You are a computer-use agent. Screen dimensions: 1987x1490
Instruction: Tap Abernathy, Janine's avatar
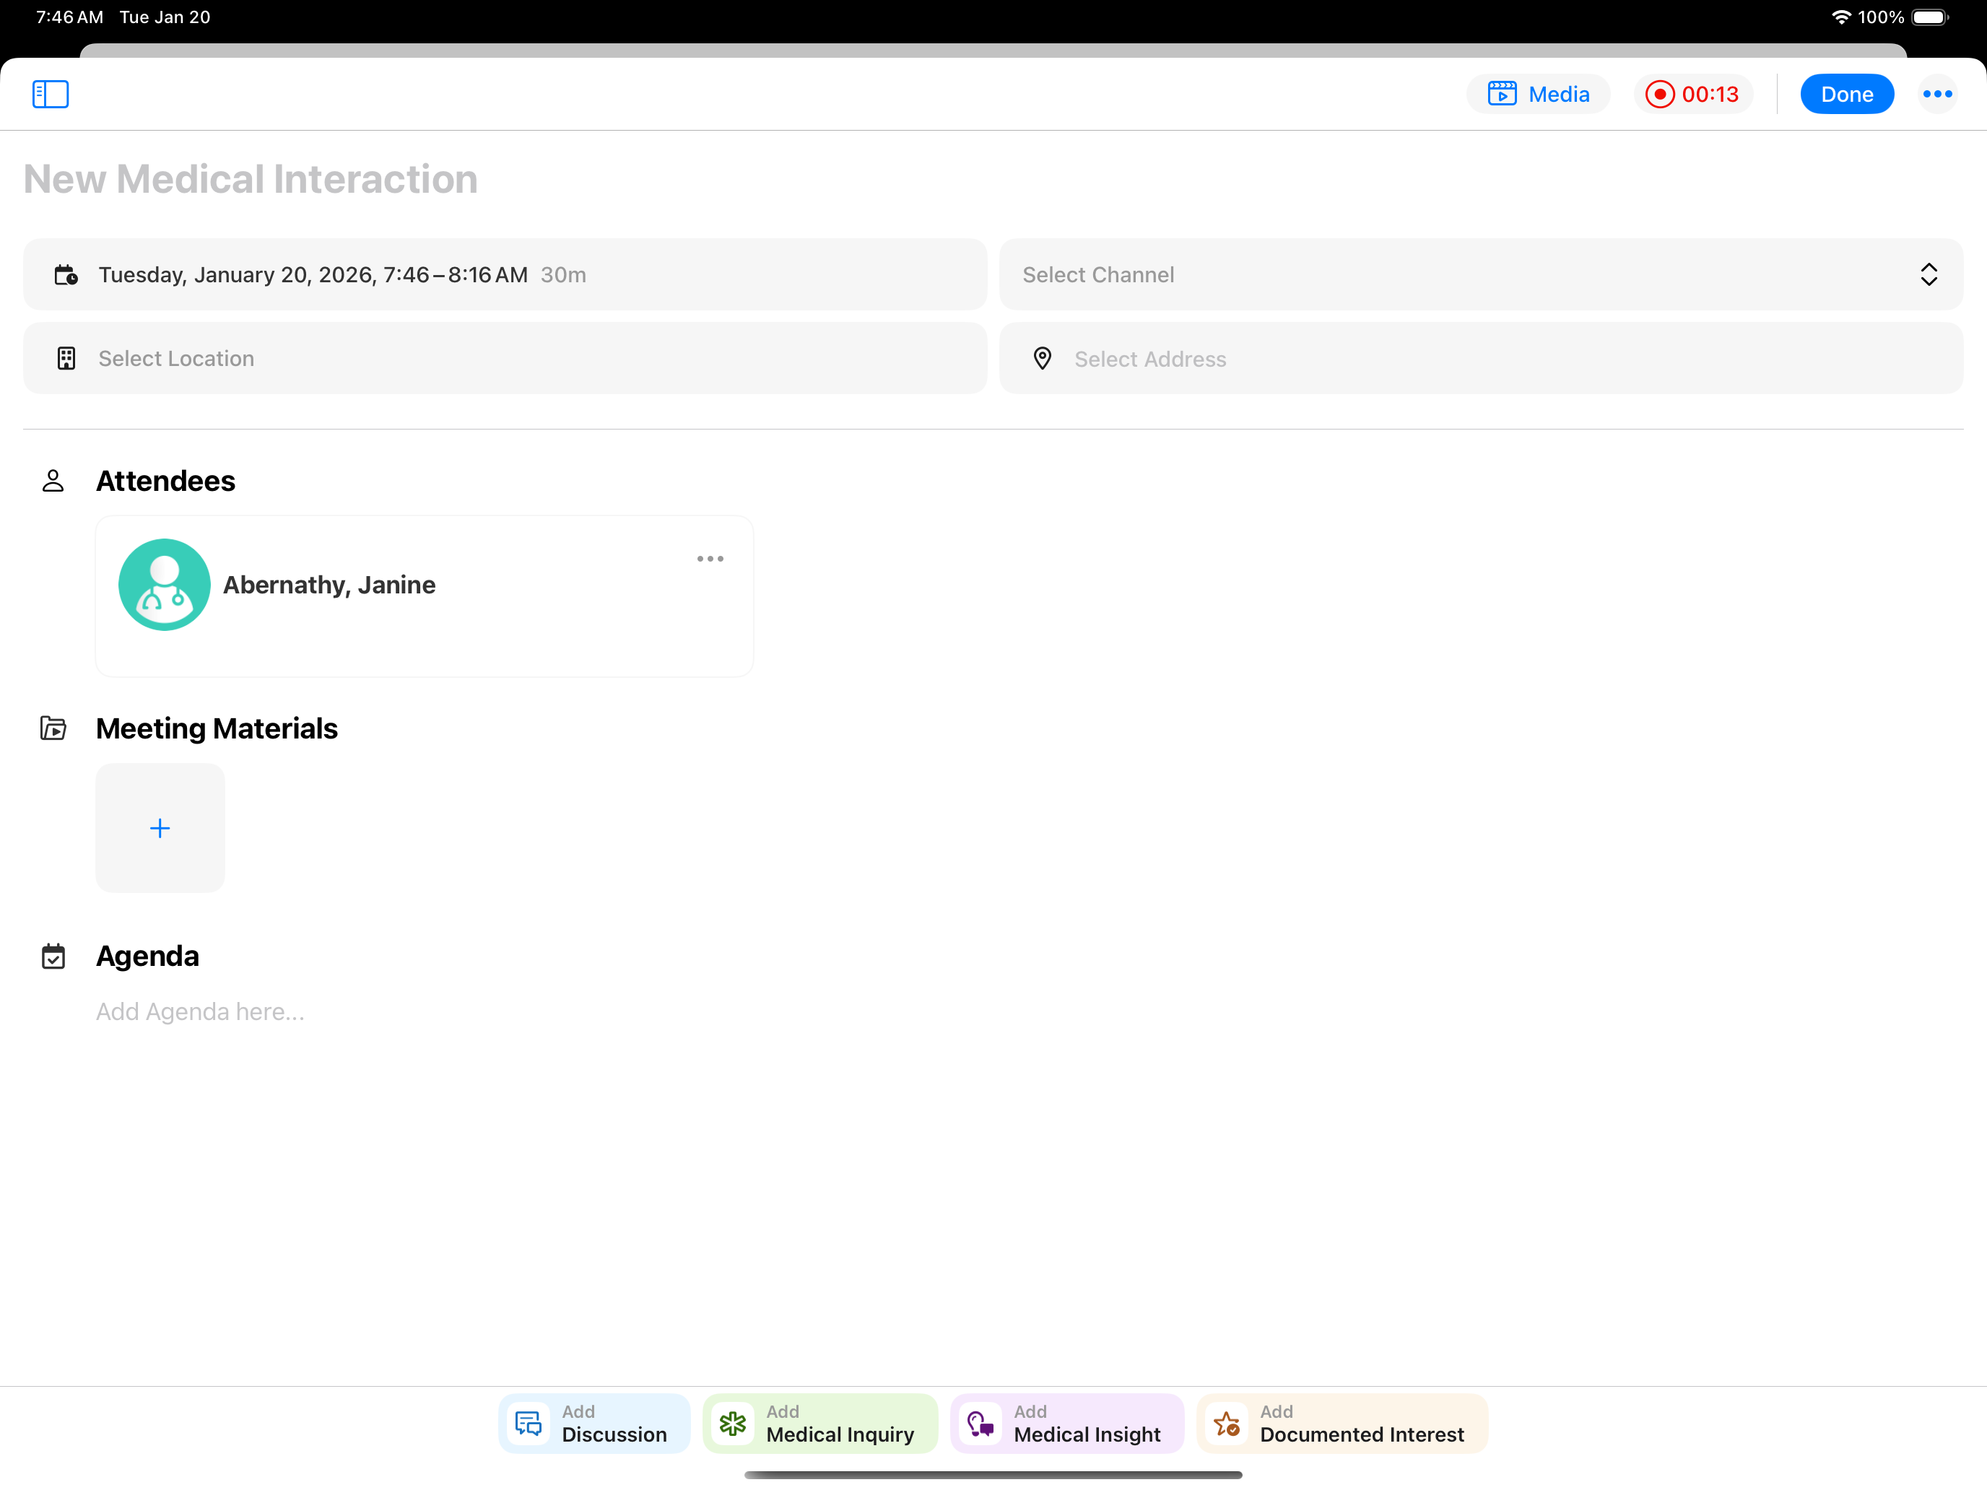(165, 585)
